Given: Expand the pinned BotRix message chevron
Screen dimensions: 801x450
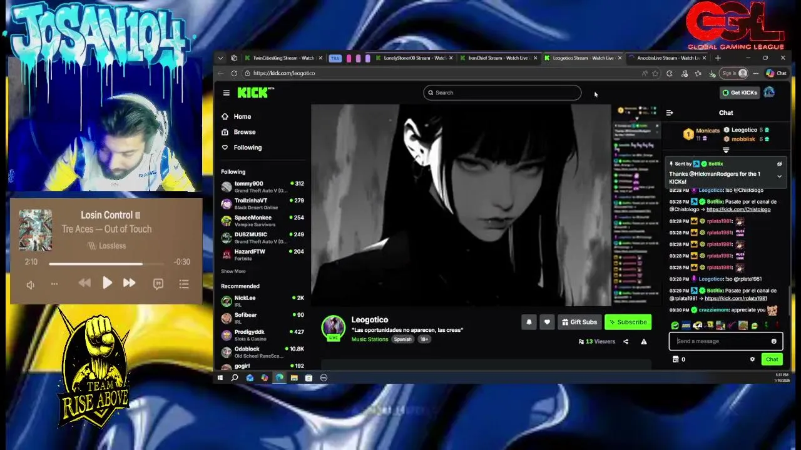Looking at the screenshot, I should 779,176.
